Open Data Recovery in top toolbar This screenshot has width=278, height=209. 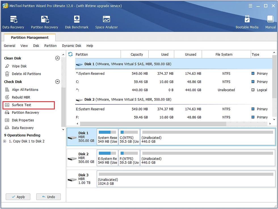[x=13, y=22]
